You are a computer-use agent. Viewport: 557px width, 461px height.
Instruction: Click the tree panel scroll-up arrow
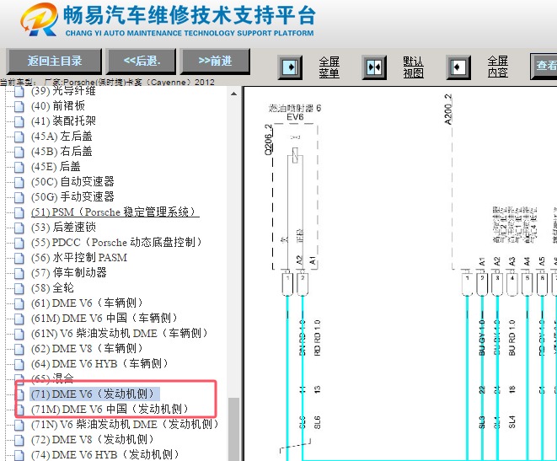233,94
